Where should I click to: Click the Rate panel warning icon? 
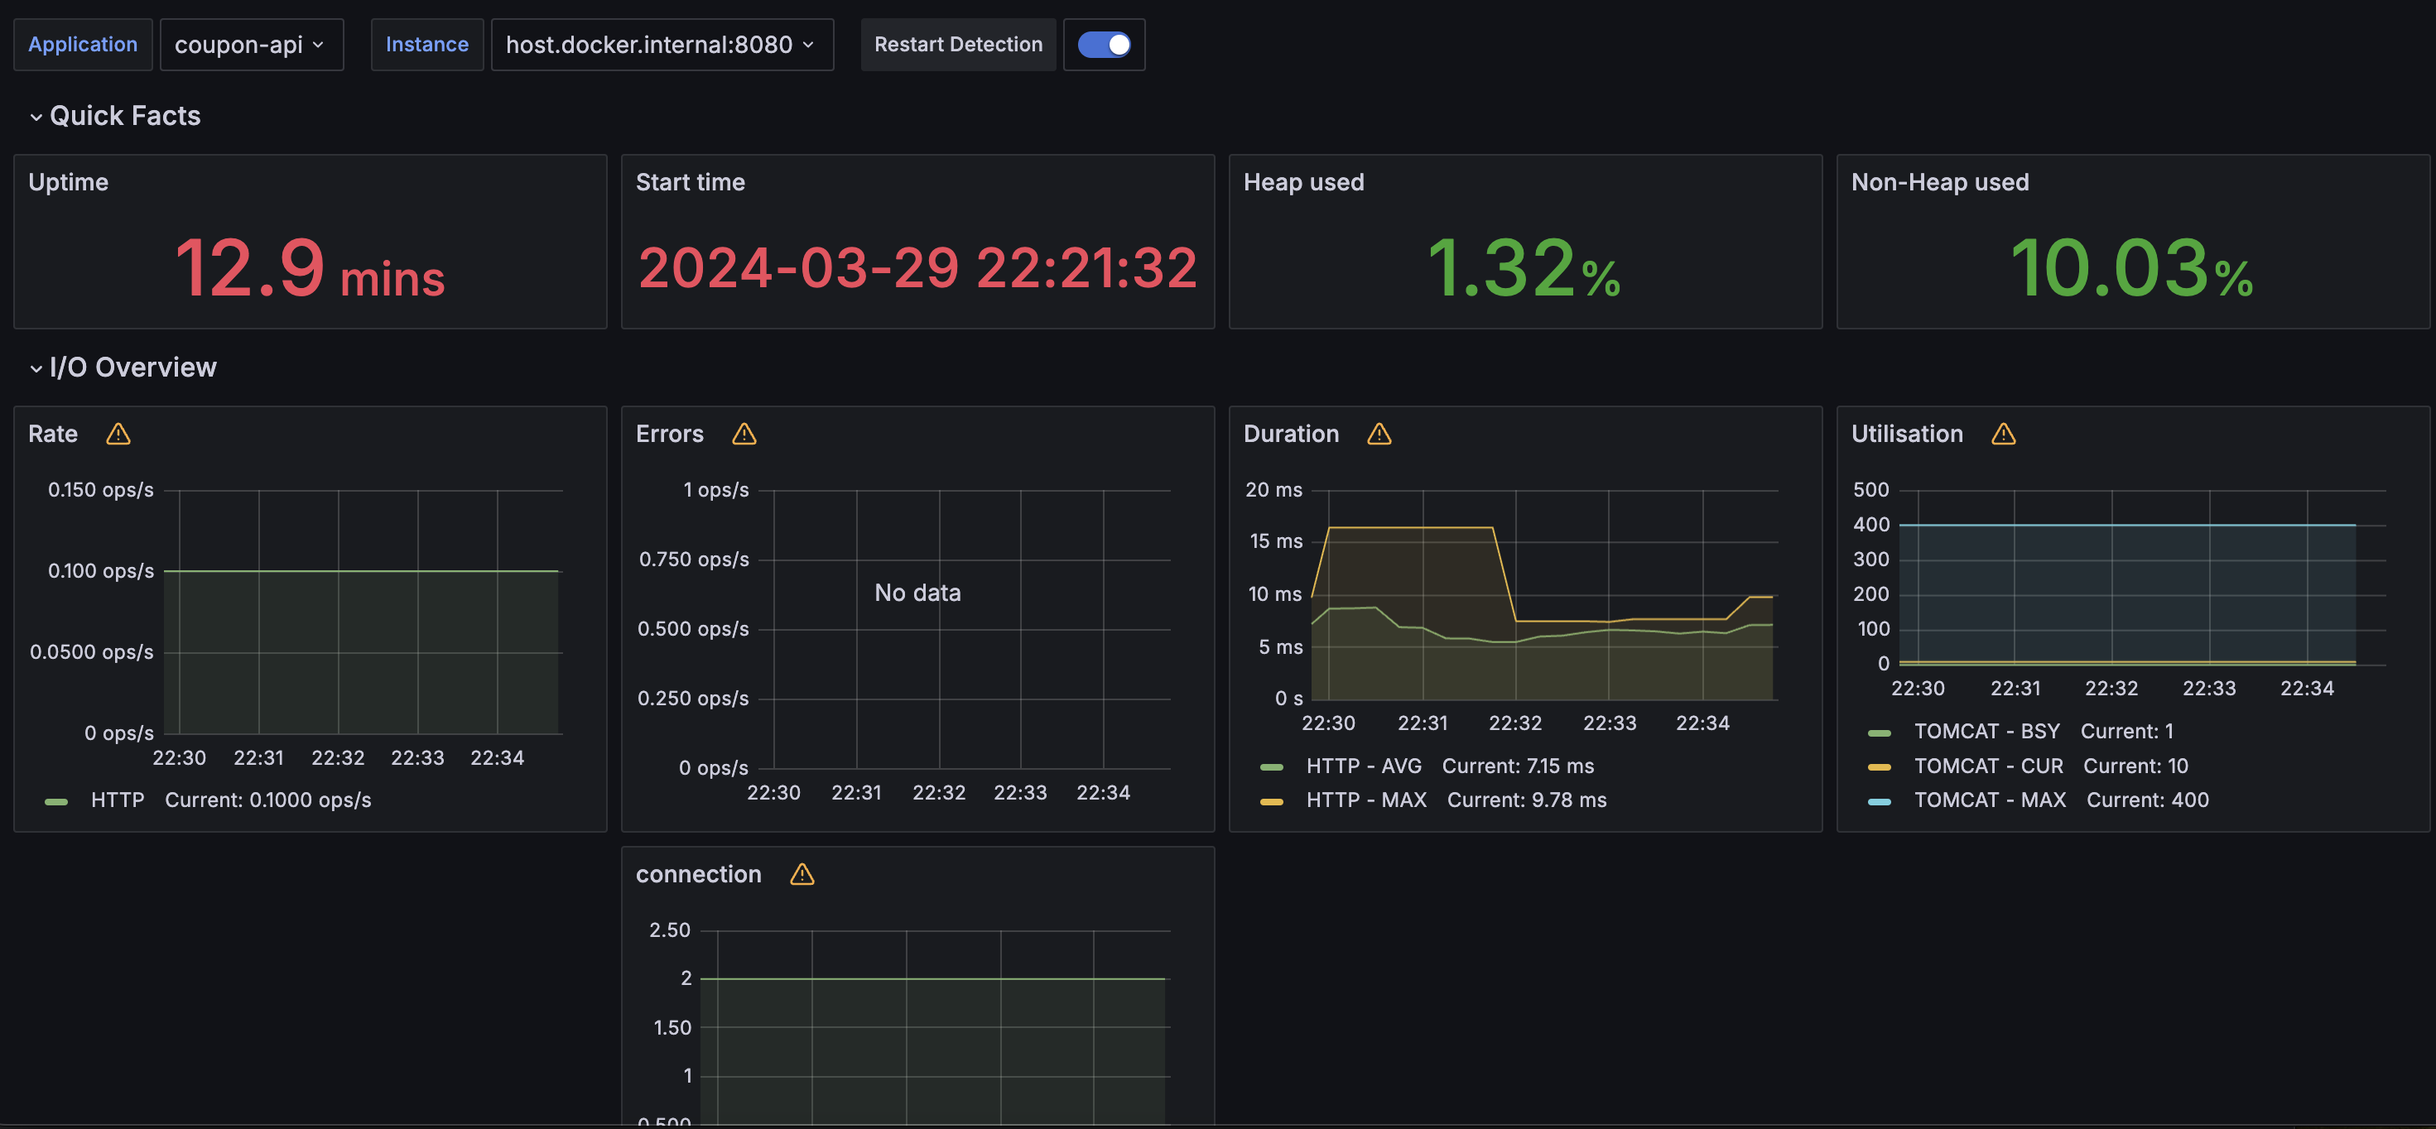pos(118,434)
